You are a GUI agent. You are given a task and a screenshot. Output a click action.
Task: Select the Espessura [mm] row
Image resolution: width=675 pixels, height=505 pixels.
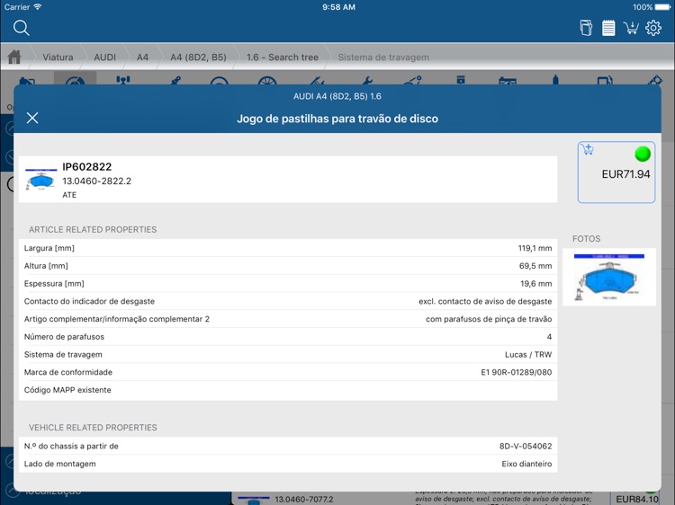[x=288, y=284]
